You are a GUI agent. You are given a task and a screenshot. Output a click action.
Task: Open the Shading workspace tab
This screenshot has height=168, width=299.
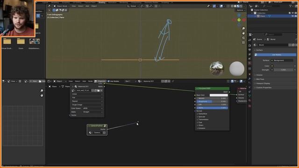(x=102, y=2)
